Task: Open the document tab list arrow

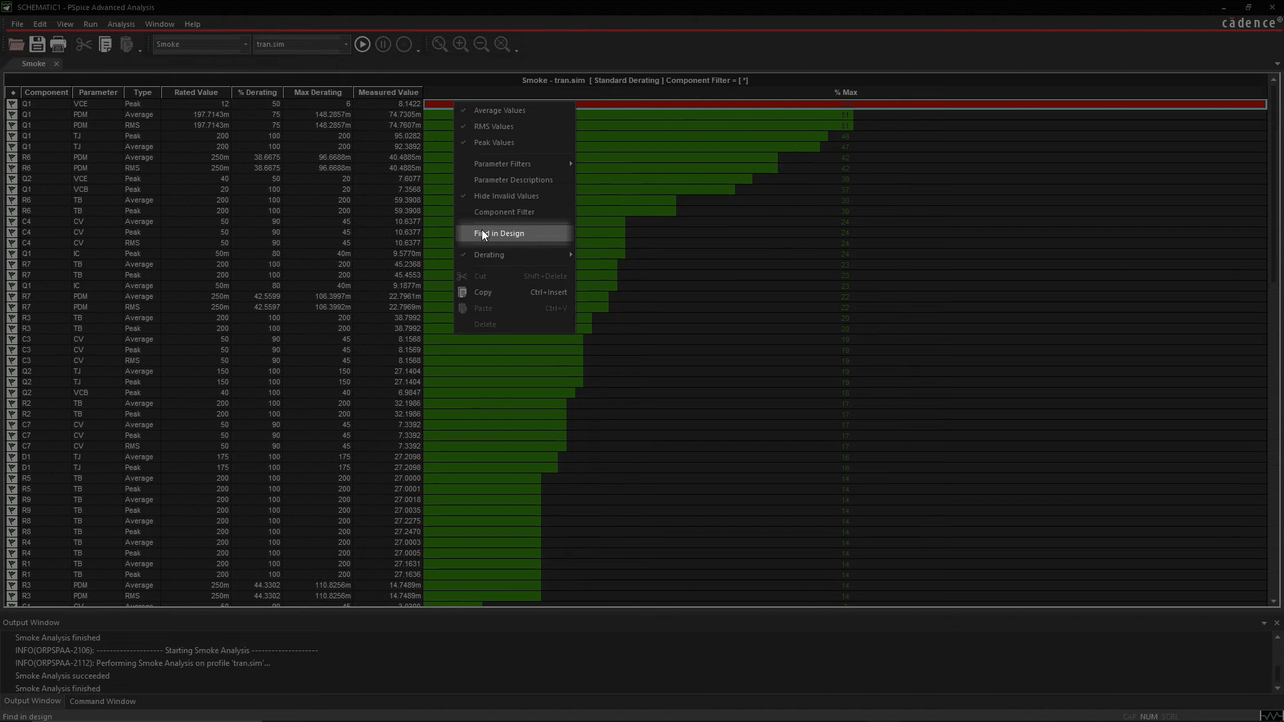Action: pyautogui.click(x=1277, y=64)
